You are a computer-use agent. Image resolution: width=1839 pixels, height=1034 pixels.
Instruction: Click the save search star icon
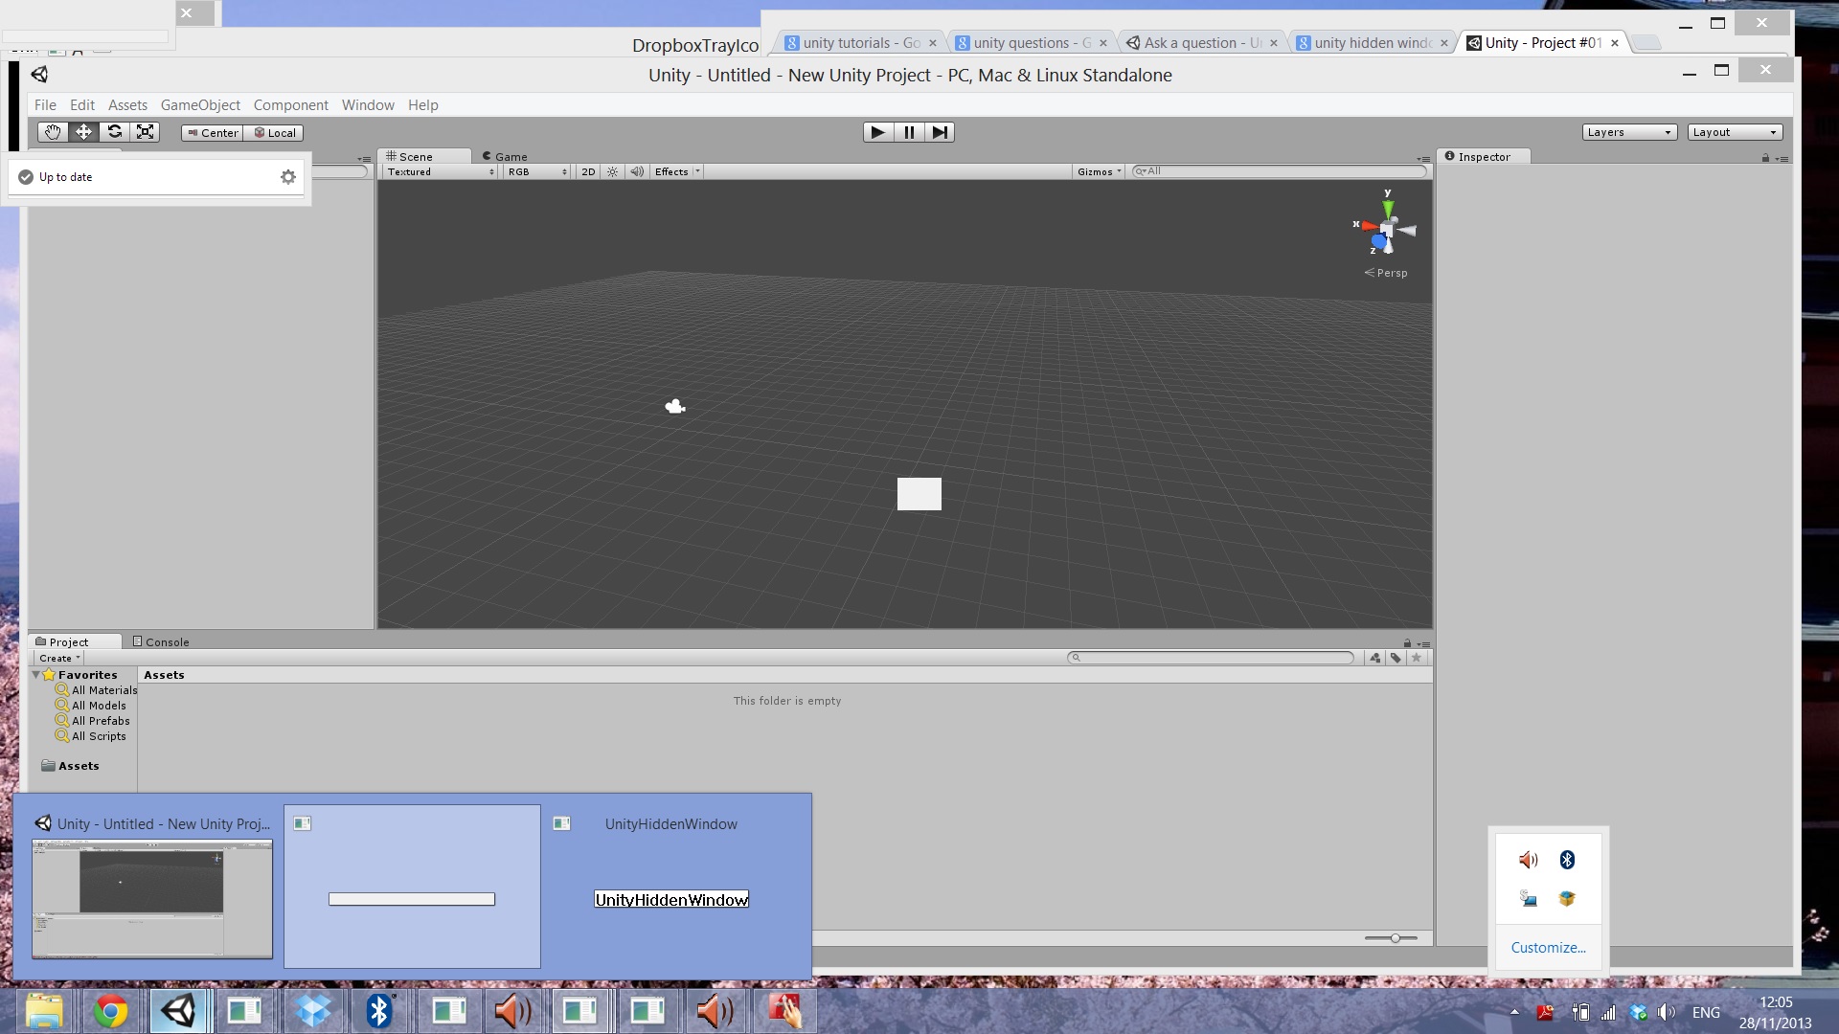(1417, 658)
